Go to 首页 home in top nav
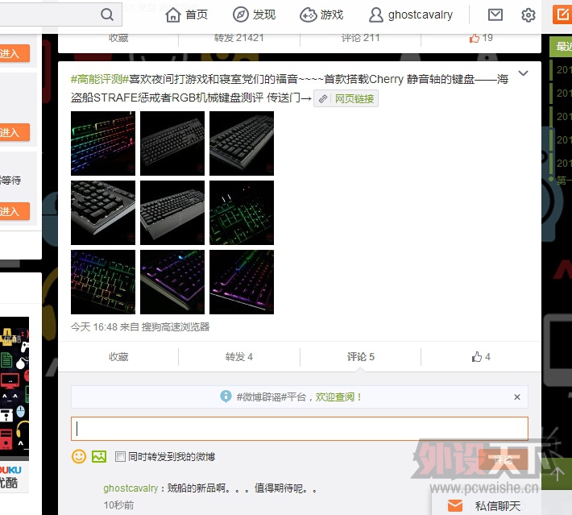Viewport: 572px width, 515px height. click(186, 15)
